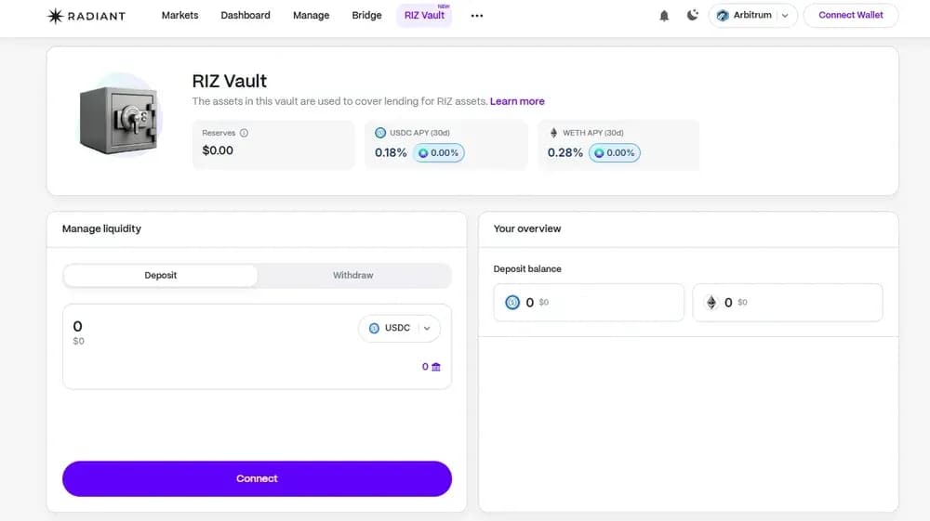Click the Reserves info icon

[x=244, y=133]
